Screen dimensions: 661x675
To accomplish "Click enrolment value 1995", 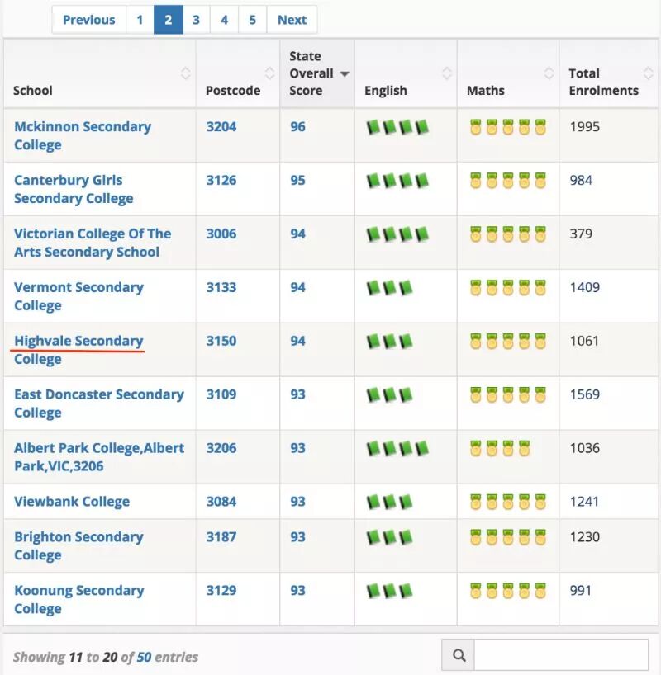I will click(x=585, y=126).
